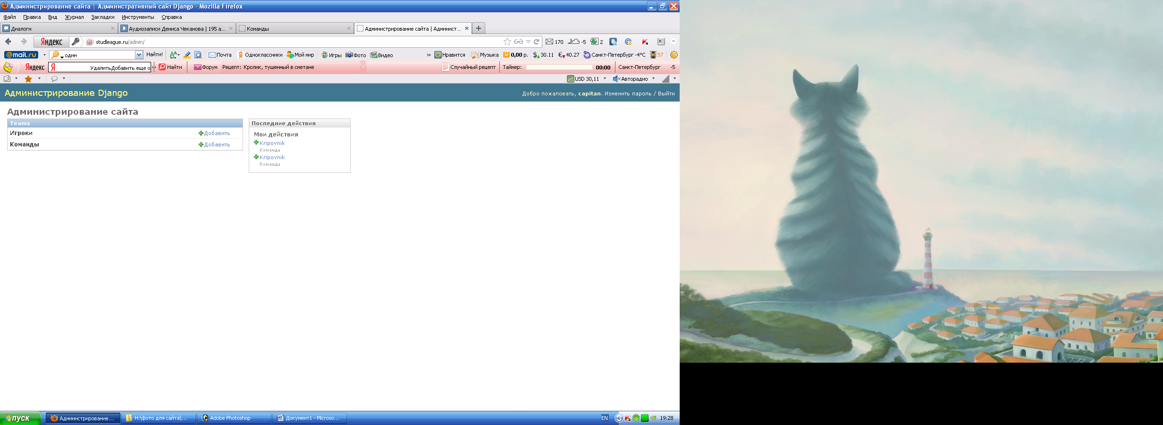Screen dimensions: 1163x425
Task: Click the Яндекс search input box
Action: point(100,67)
